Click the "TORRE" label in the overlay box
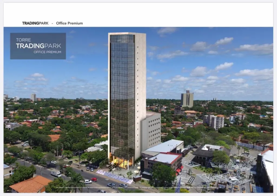Image resolution: width=277 pixels, height=196 pixels. (23, 40)
